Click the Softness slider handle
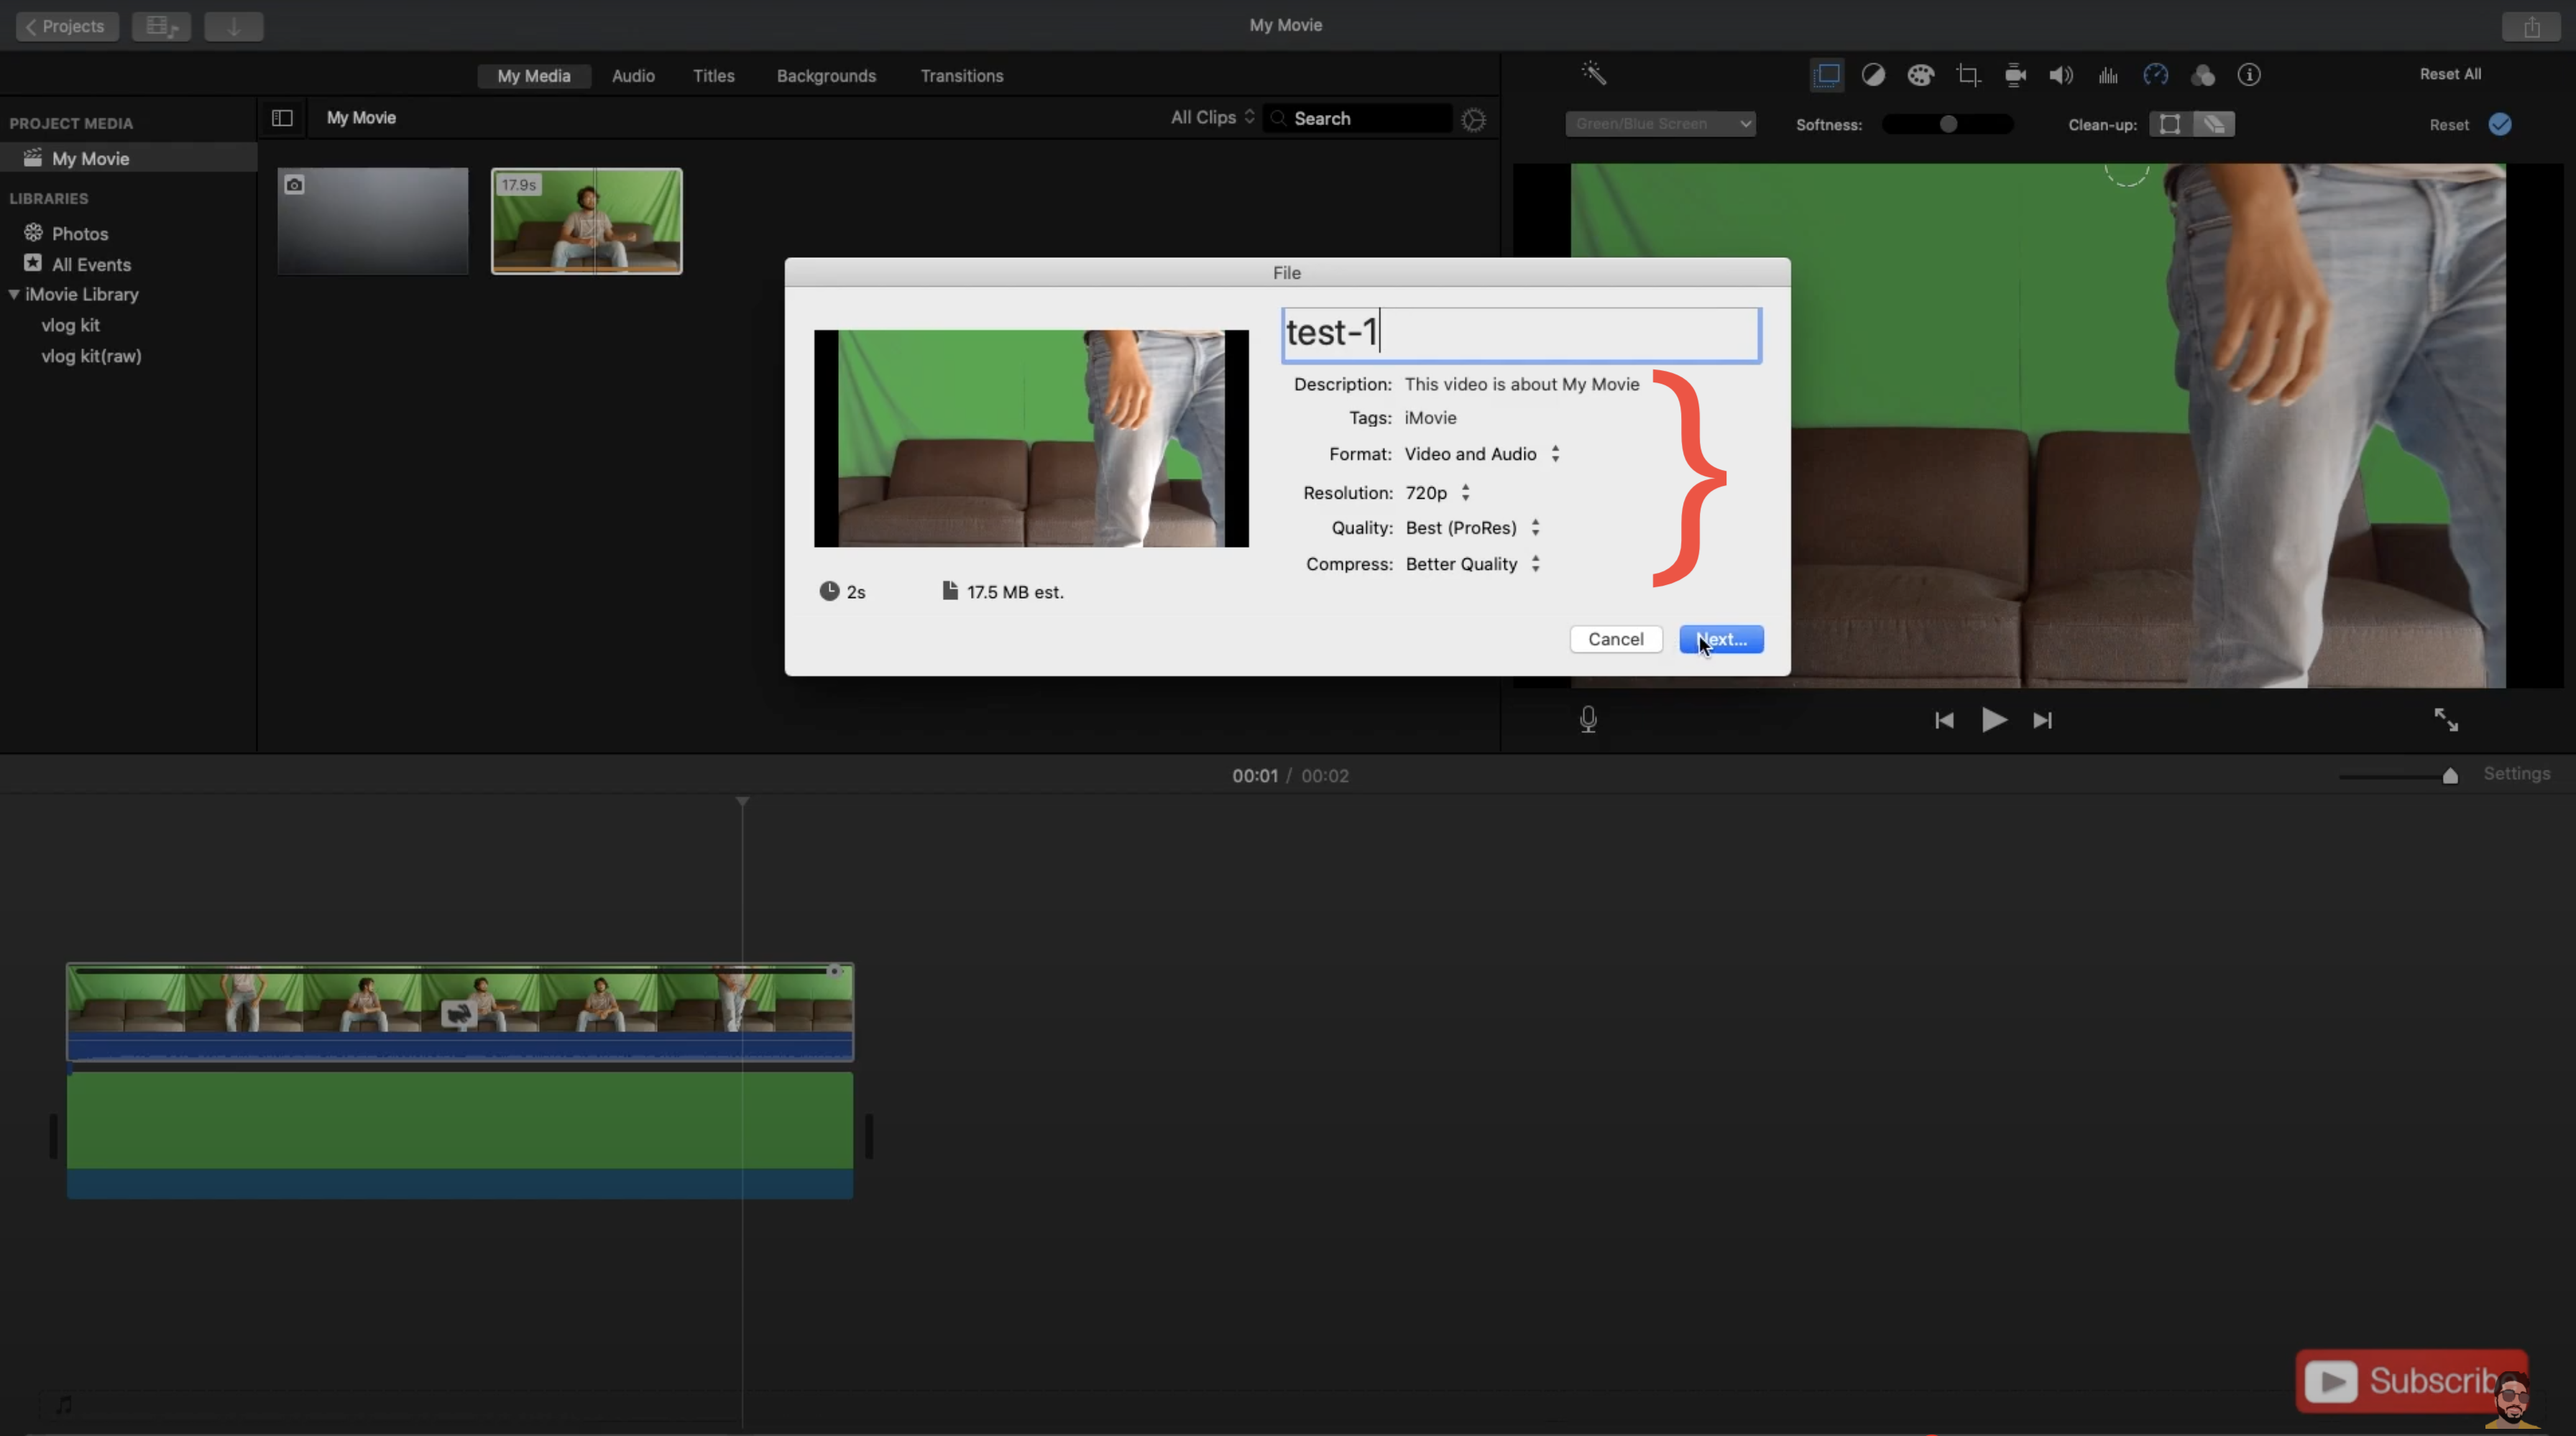Screen dimensions: 2576x1436 (1948, 124)
